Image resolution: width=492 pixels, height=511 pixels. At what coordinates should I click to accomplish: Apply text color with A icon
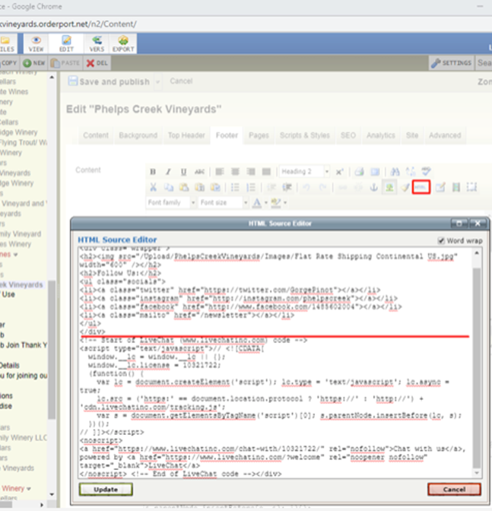[x=257, y=203]
